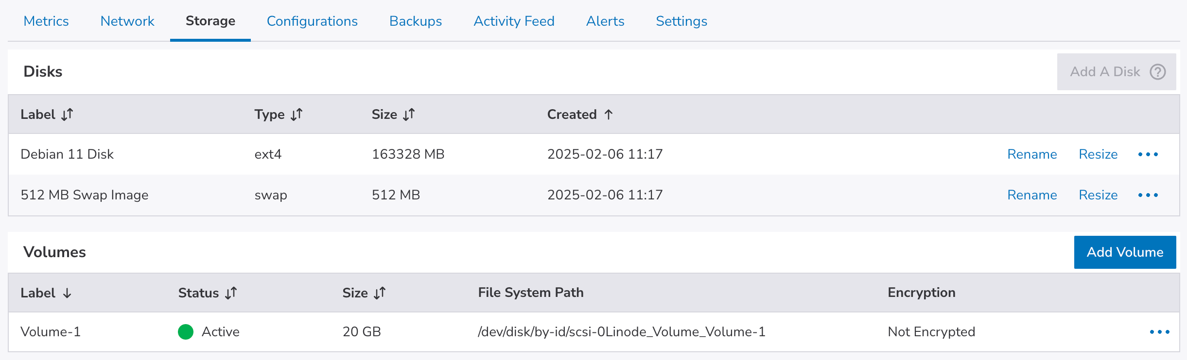Sort disks by Type column arrows
The image size is (1187, 360).
pyautogui.click(x=297, y=115)
